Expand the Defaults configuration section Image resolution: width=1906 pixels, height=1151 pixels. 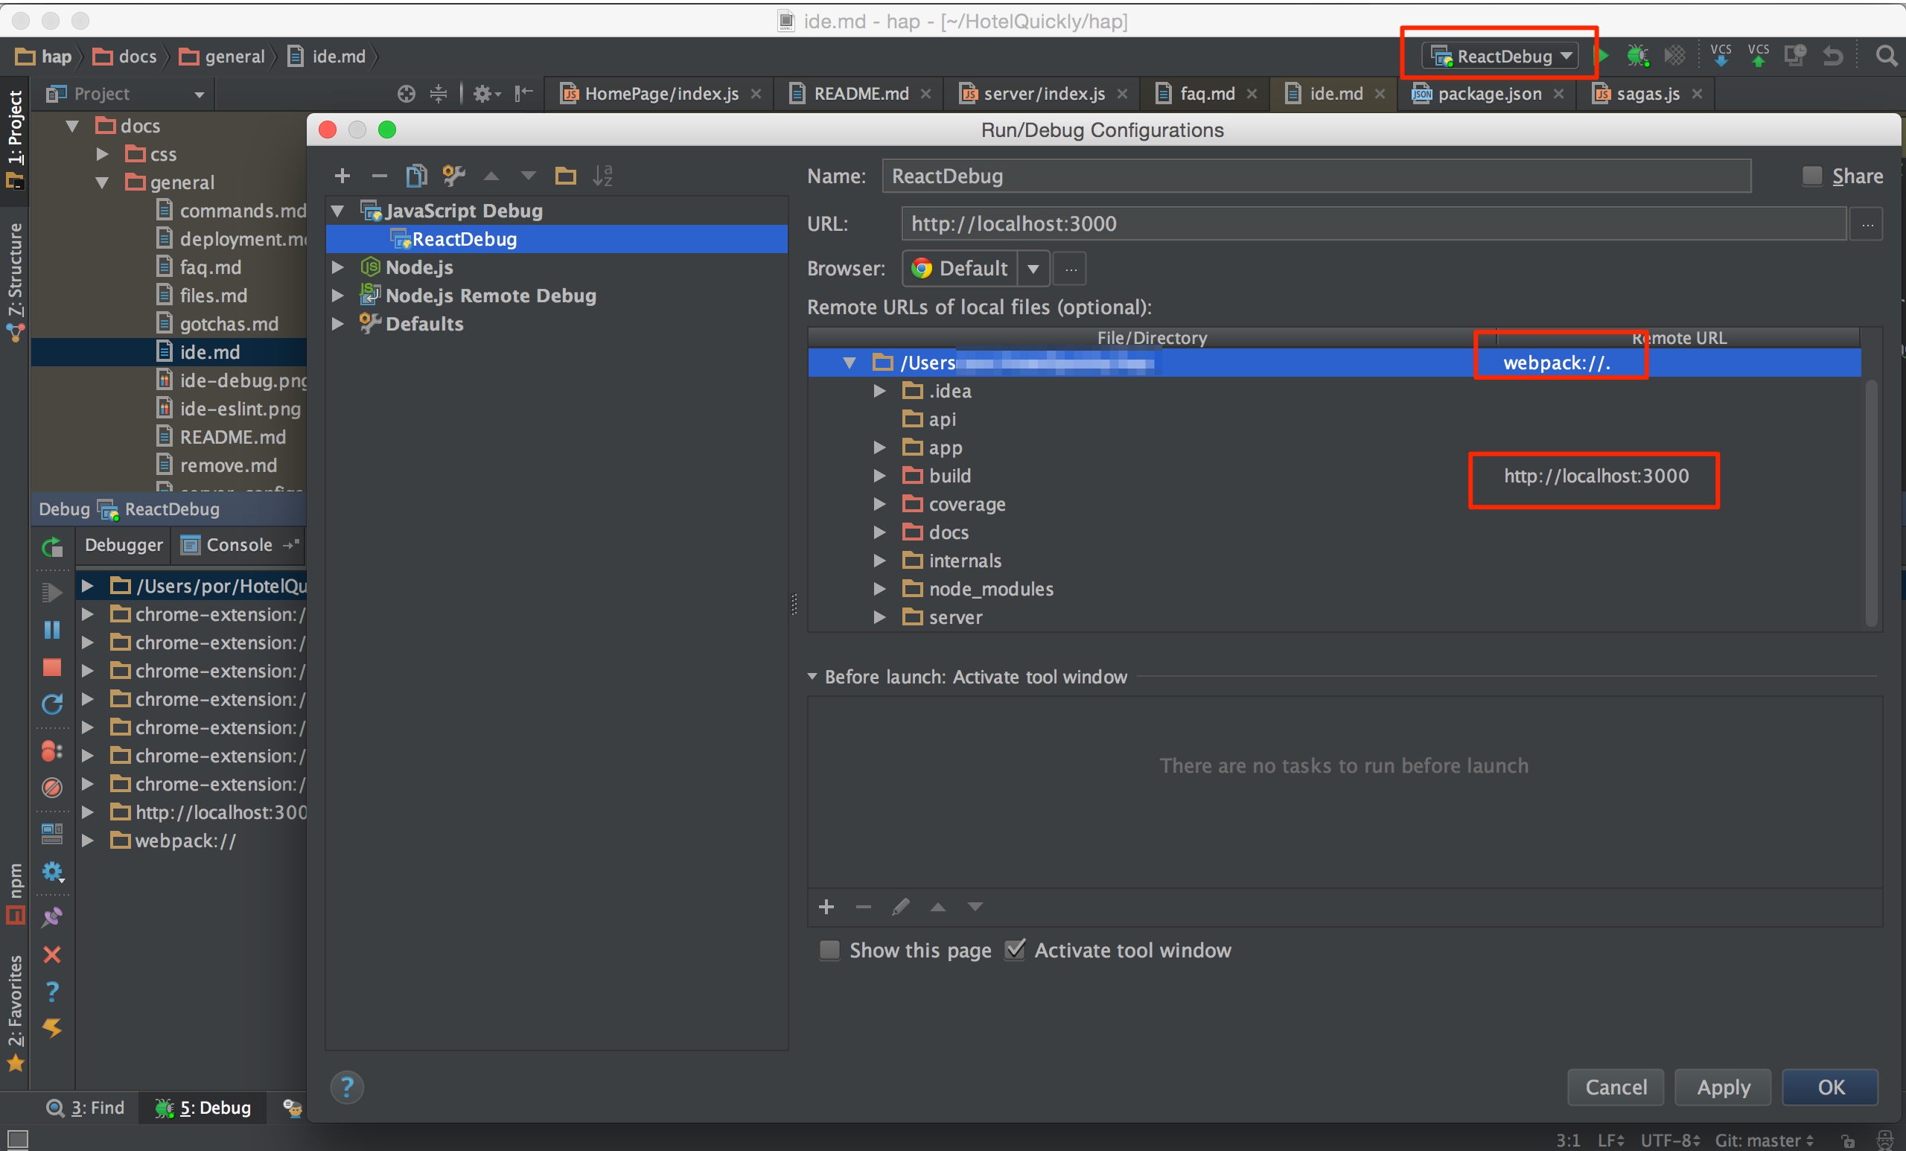click(339, 323)
